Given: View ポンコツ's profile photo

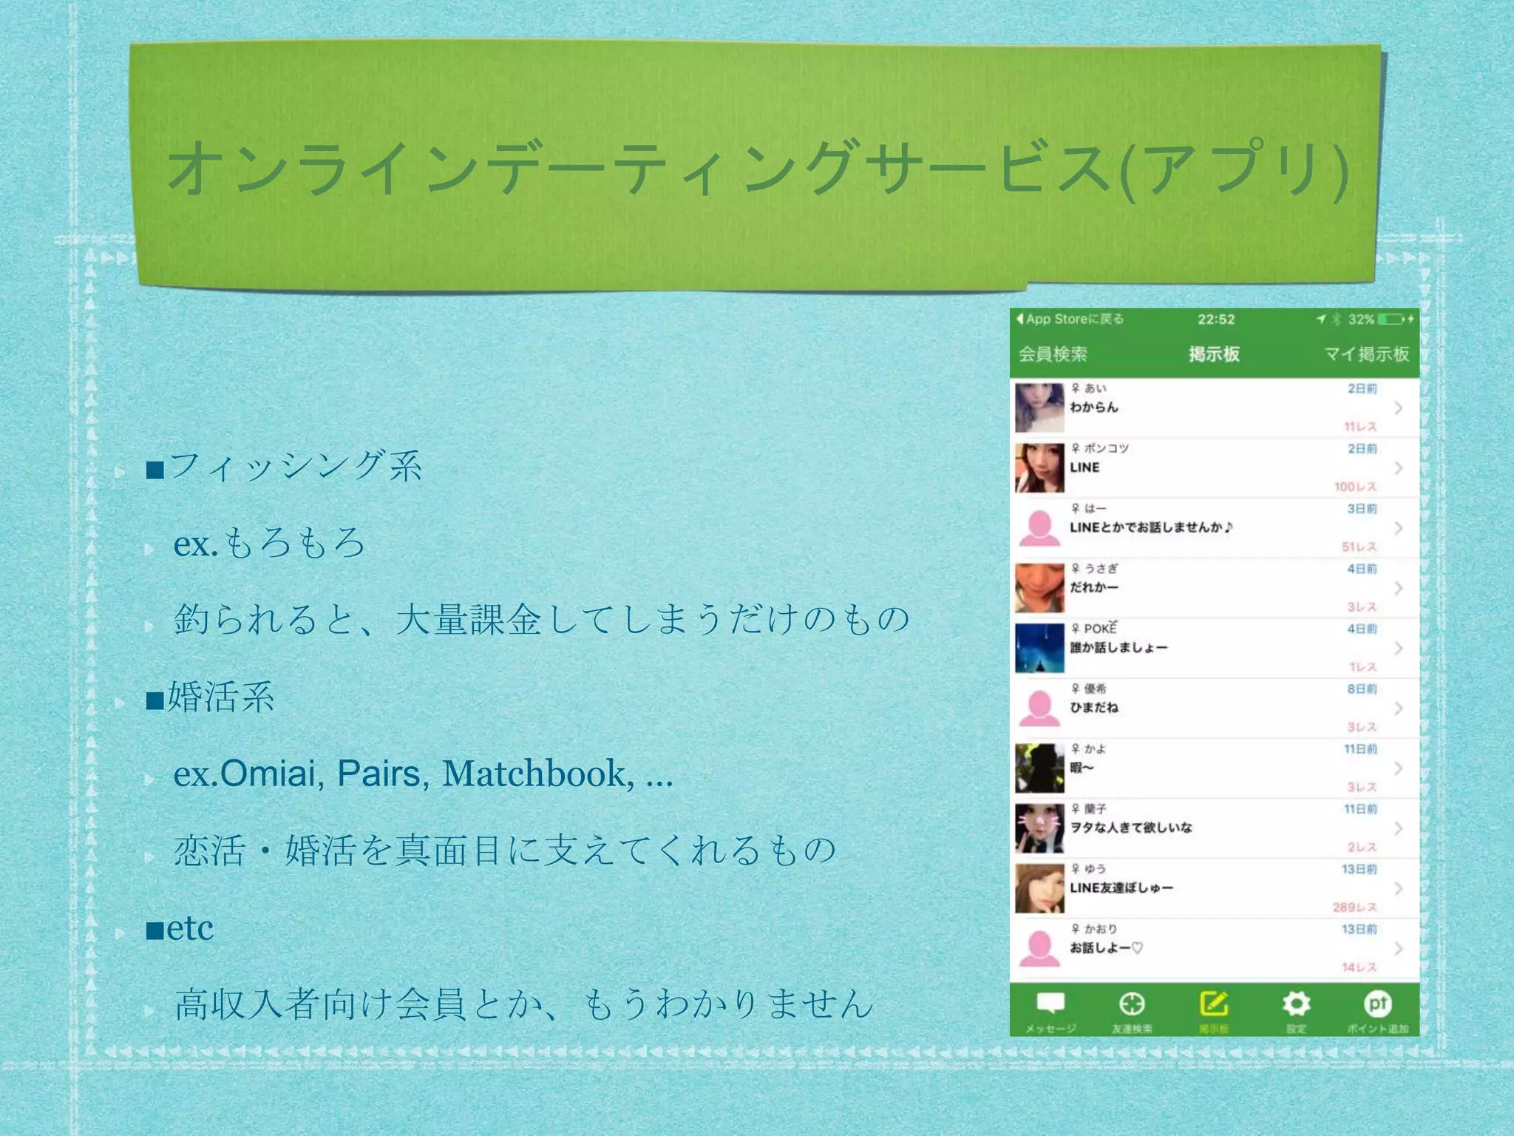Looking at the screenshot, I should (x=1039, y=468).
